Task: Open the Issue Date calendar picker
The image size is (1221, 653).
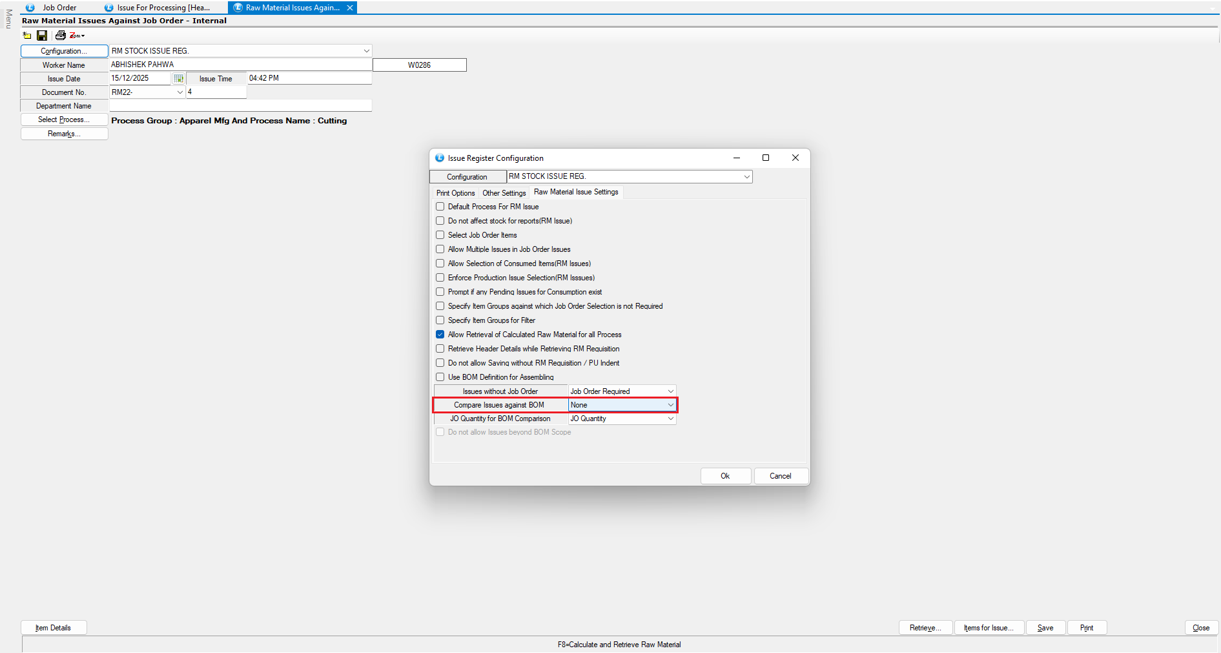Action: click(179, 78)
